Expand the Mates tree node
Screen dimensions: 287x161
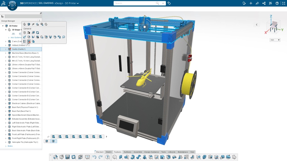coord(6,146)
